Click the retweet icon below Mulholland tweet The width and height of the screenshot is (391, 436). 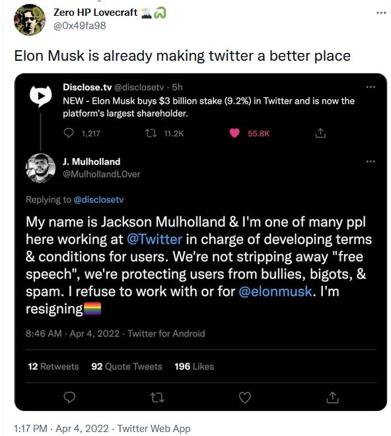point(157,398)
